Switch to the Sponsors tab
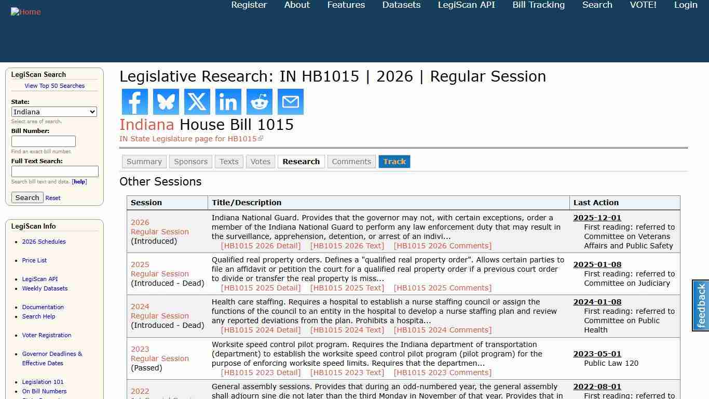The image size is (709, 399). click(x=190, y=162)
